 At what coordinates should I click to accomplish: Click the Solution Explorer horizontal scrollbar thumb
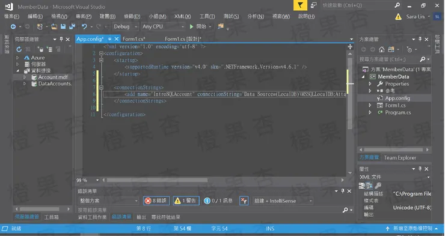[393, 150]
